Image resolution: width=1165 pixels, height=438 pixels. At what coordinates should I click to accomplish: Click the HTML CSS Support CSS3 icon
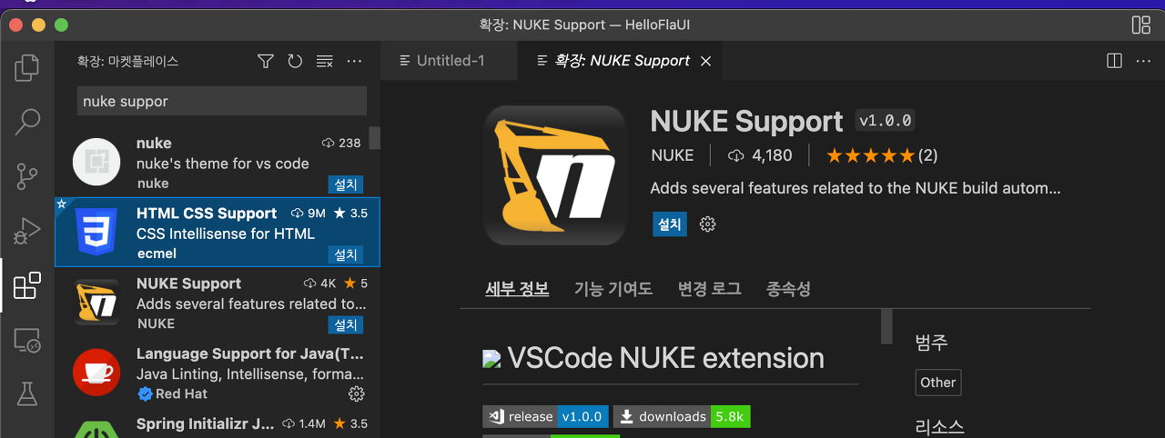click(x=96, y=233)
